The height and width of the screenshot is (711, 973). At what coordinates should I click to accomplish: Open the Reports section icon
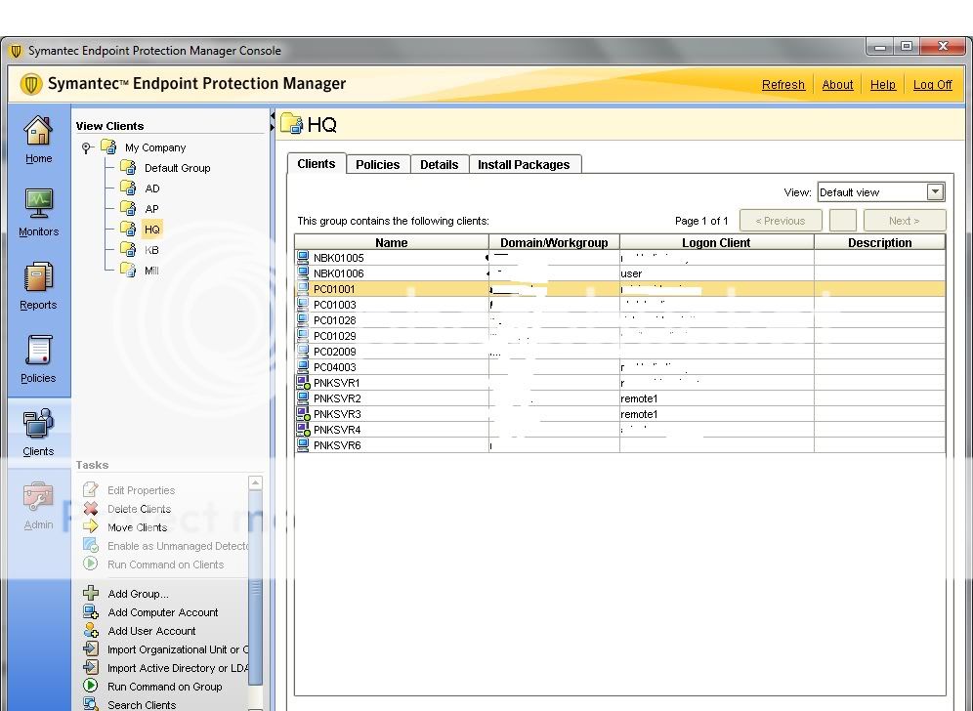click(38, 276)
